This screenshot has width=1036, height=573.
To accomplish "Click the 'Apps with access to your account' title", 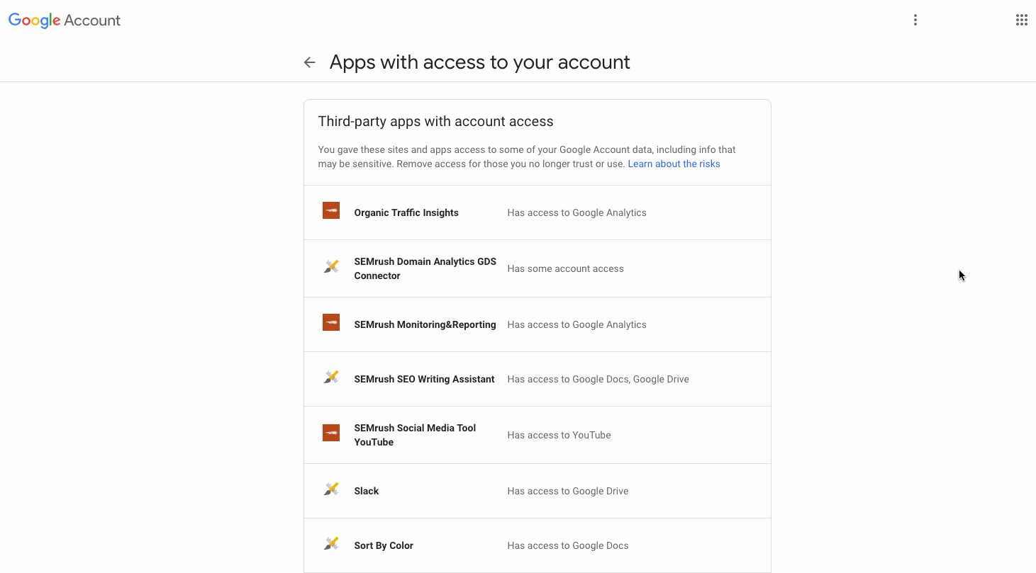I will [479, 62].
